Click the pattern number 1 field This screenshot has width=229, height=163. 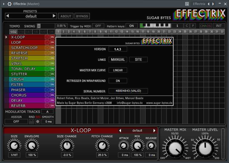click(177, 26)
